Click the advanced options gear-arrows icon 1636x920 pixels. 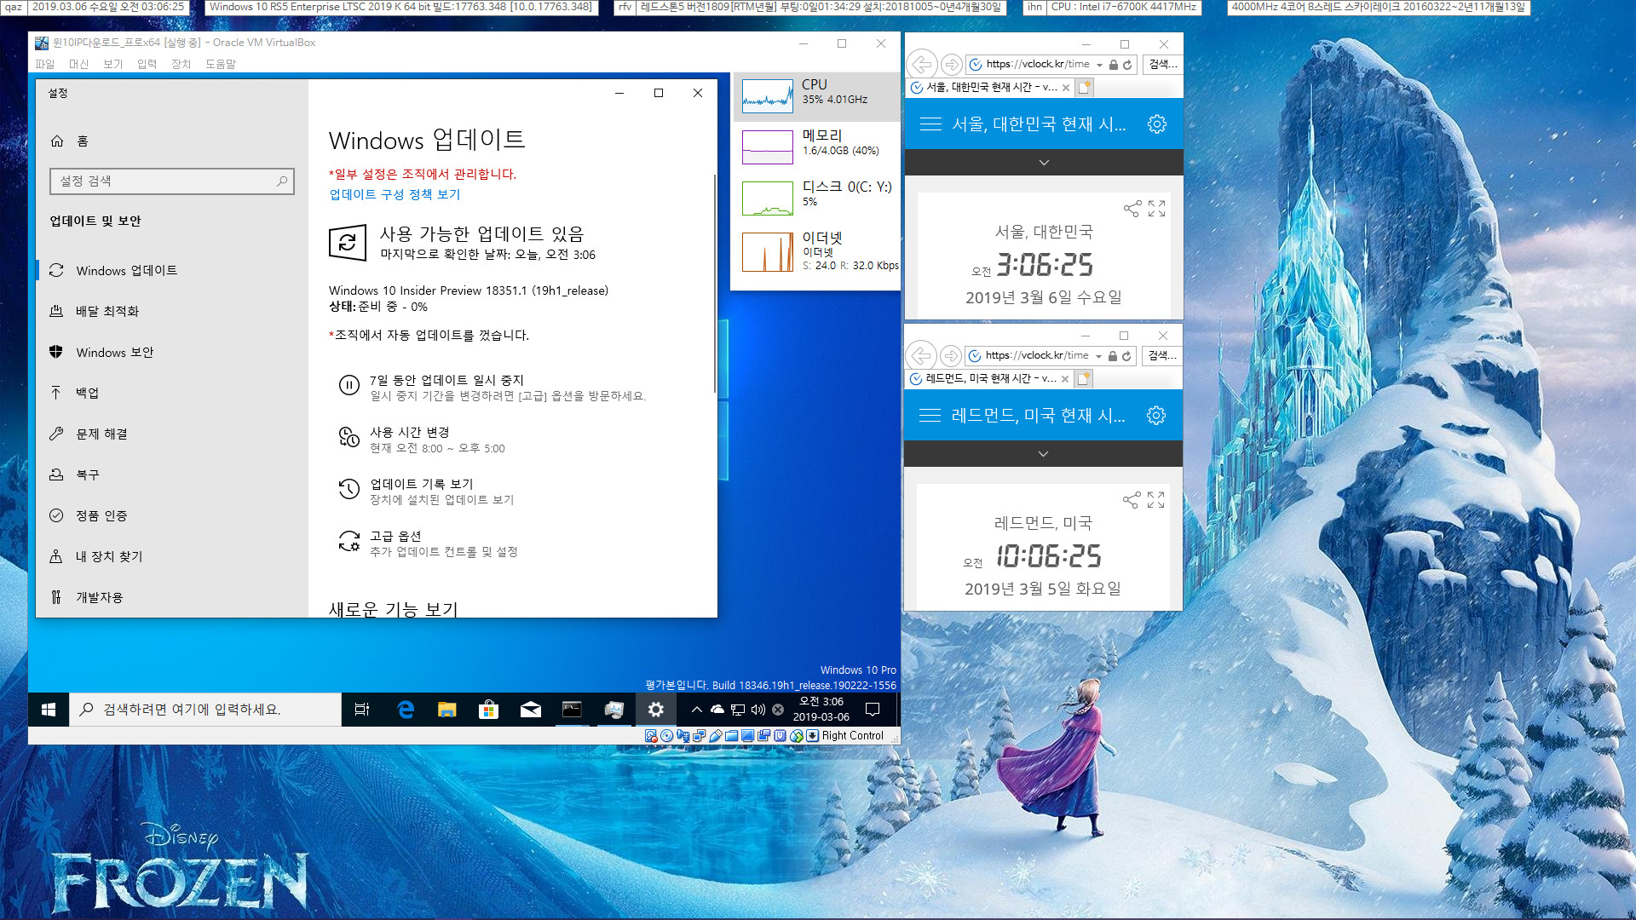point(349,541)
